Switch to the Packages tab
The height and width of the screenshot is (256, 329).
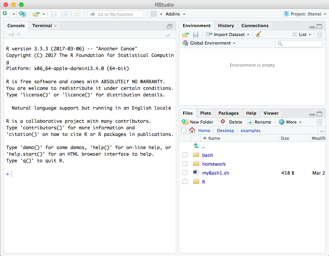pyautogui.click(x=228, y=113)
